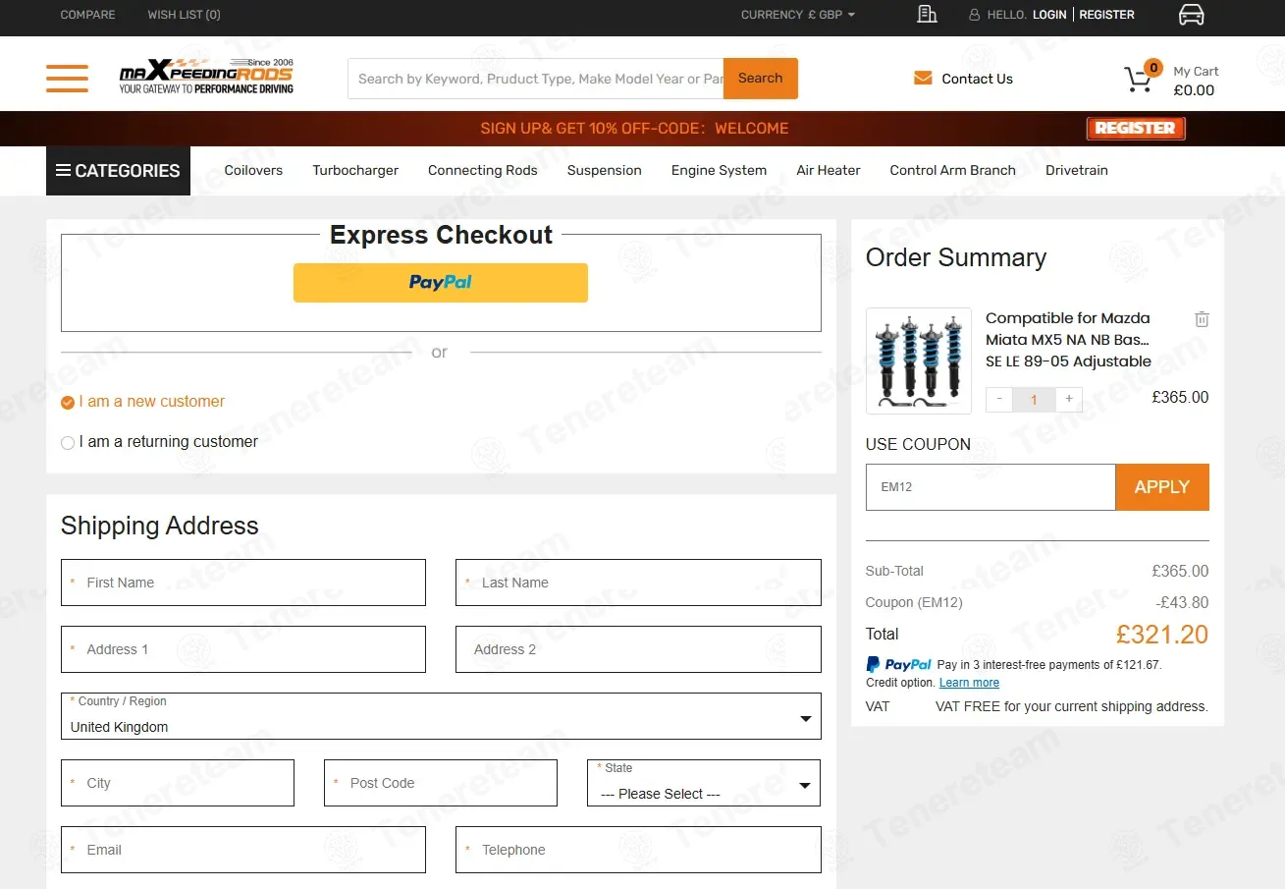Screen dimensions: 1285x889
Task: Expand the CATEGORIES menu
Action: tap(118, 171)
